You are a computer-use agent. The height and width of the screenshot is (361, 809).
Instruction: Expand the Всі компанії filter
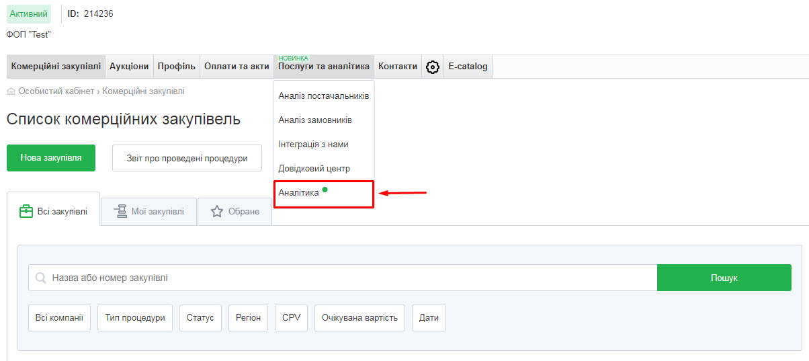click(60, 318)
